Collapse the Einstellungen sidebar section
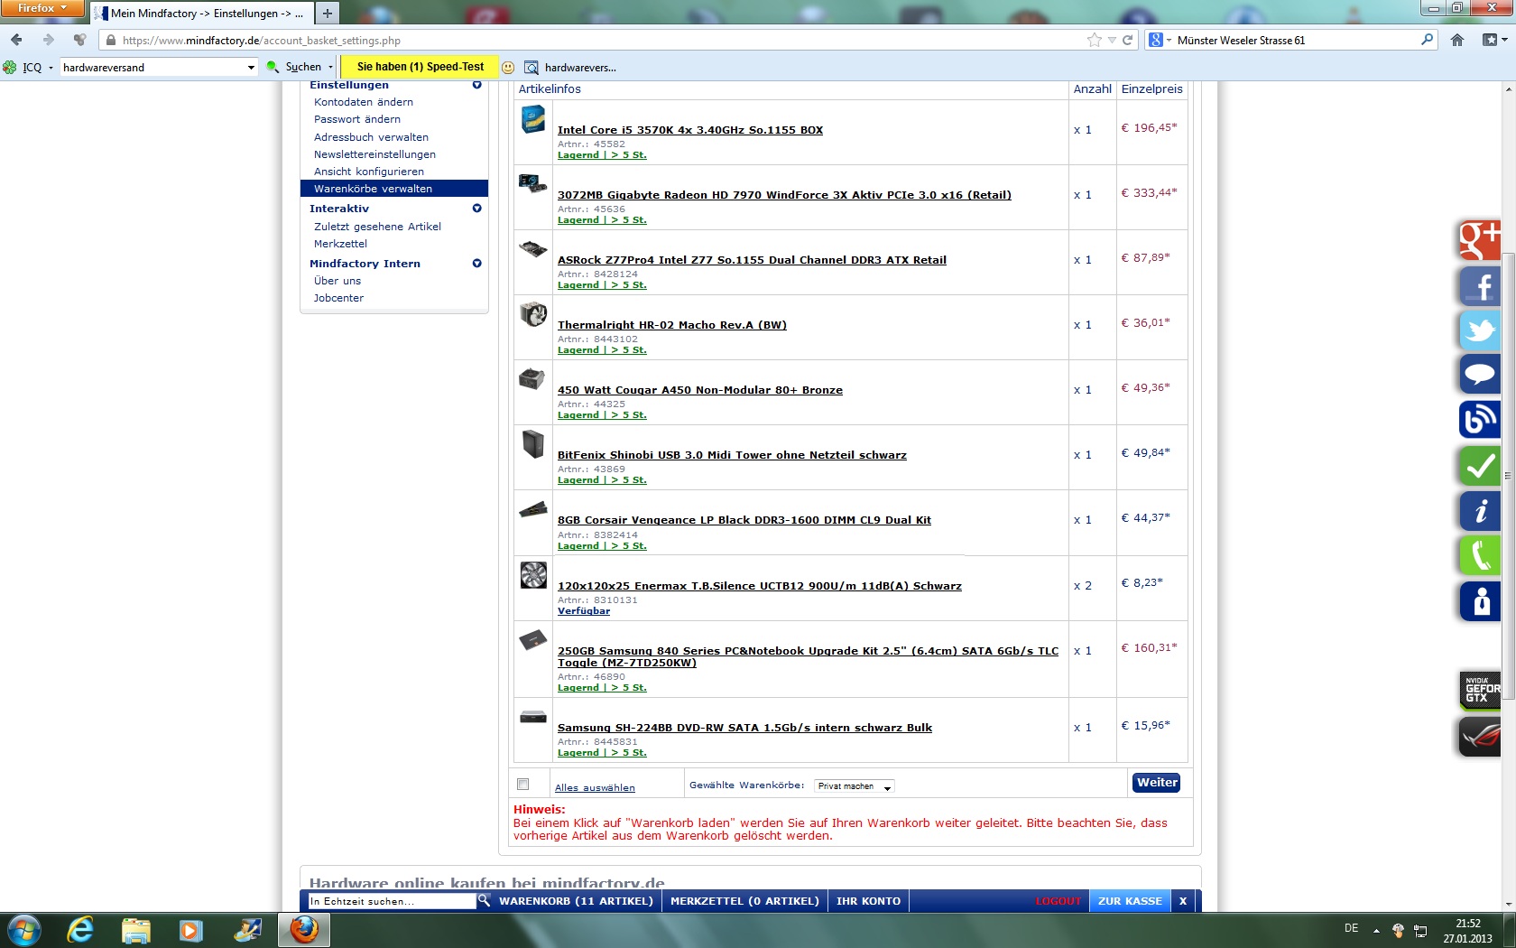Viewport: 1516px width, 948px height. tap(477, 85)
